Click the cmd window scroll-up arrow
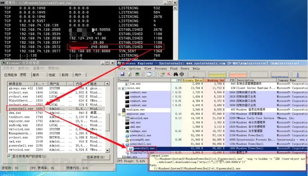308x176 pixels. coord(175,8)
